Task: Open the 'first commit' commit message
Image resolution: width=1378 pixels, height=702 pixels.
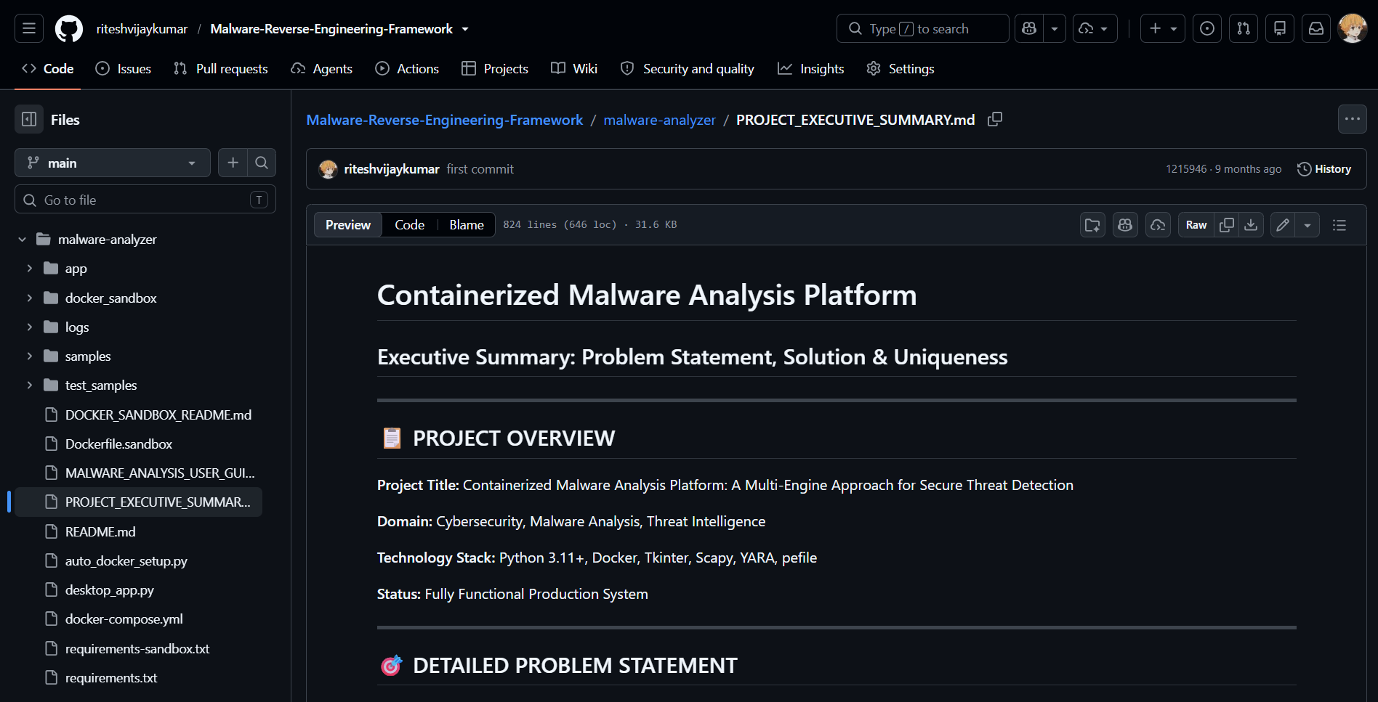Action: (x=480, y=169)
